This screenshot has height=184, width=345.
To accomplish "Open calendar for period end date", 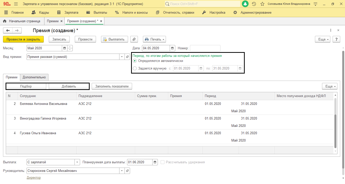I will point(240,68).
